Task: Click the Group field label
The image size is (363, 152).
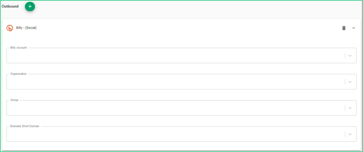Action: [x=14, y=100]
